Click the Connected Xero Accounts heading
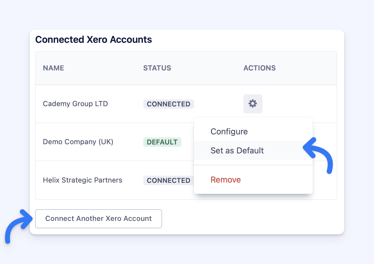This screenshot has width=374, height=264. click(93, 40)
